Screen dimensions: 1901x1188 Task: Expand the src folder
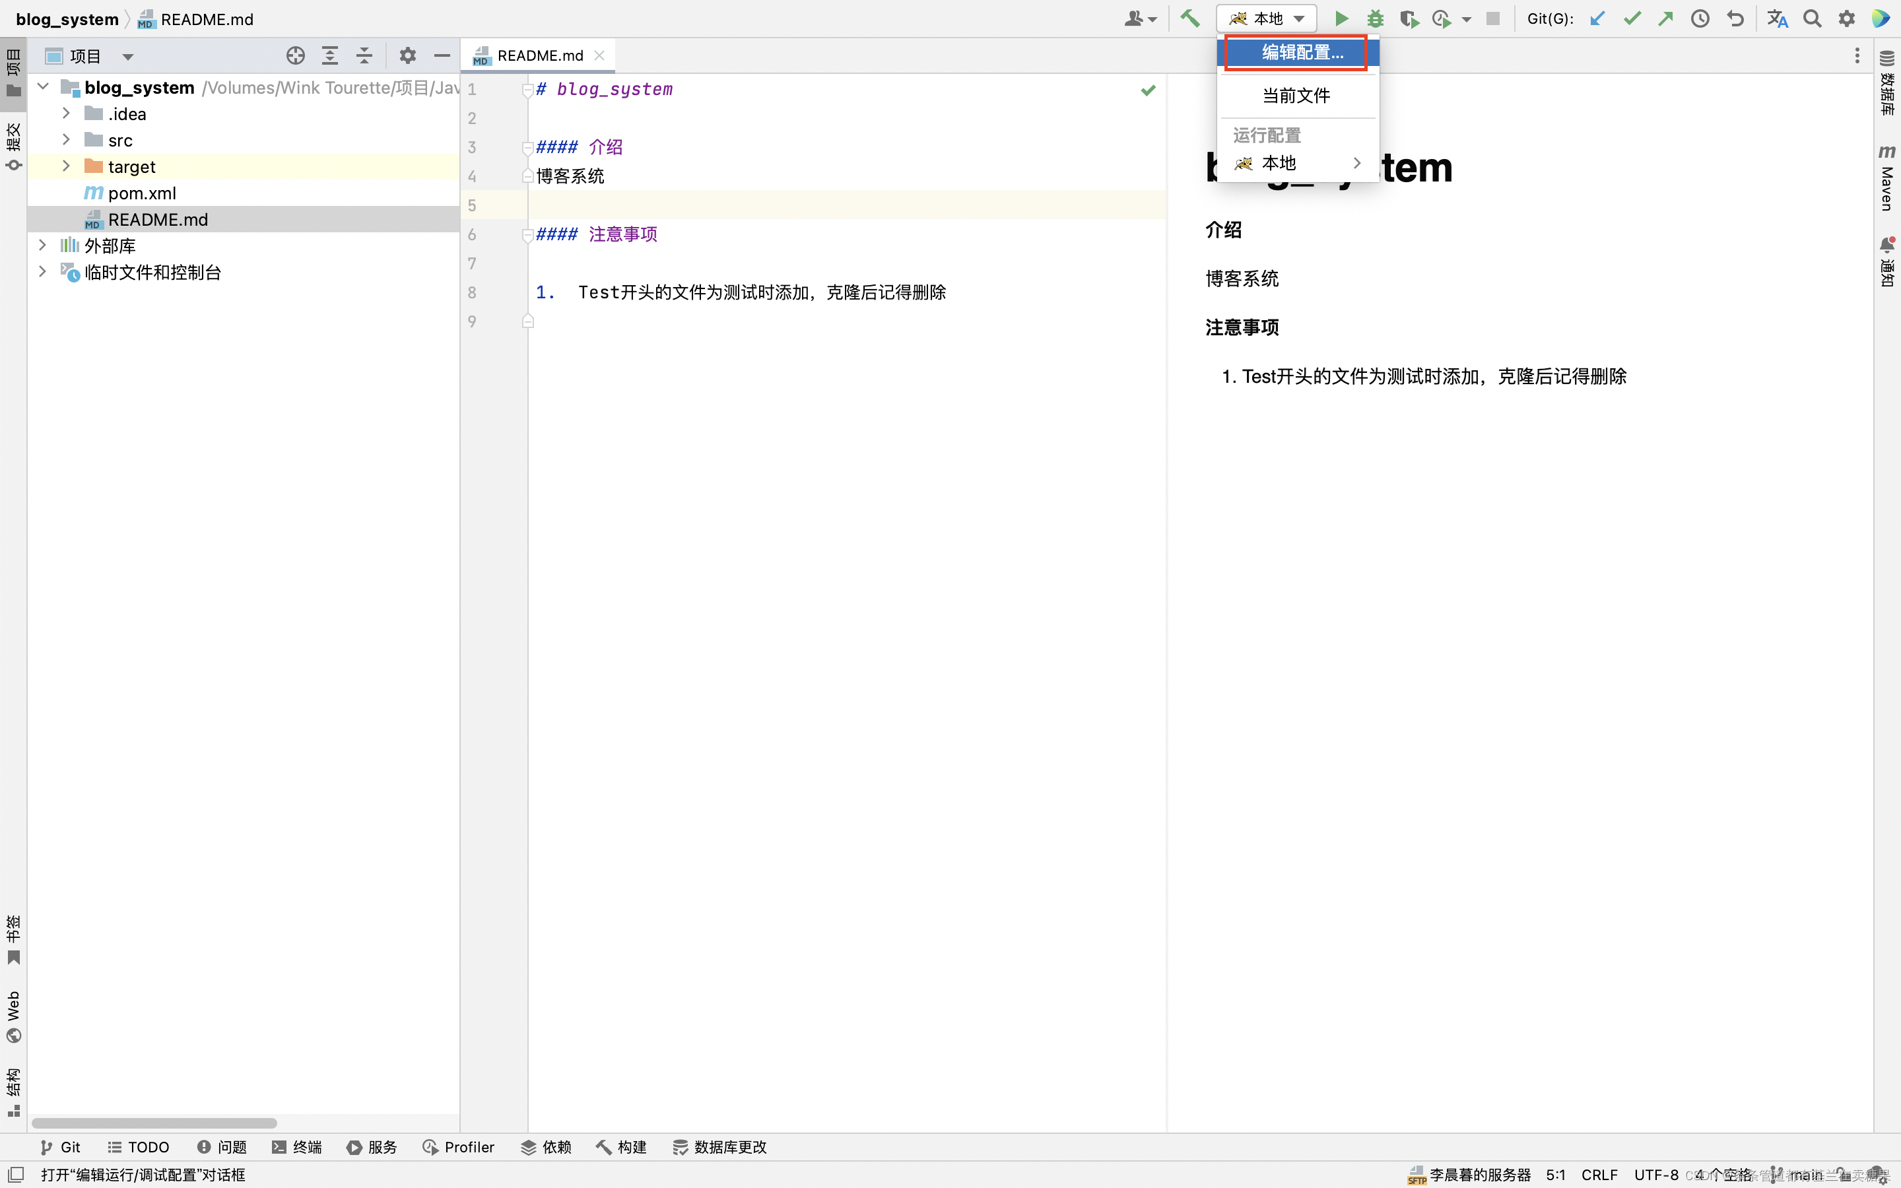66,140
